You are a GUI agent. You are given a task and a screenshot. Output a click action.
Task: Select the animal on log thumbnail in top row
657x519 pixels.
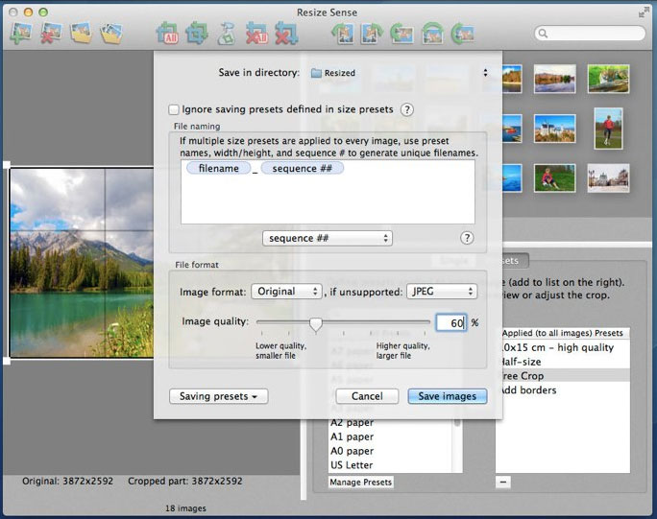click(x=608, y=79)
